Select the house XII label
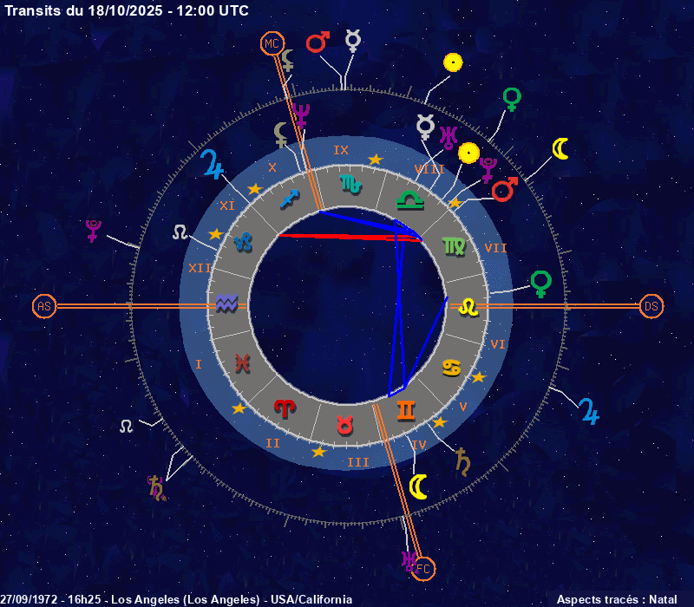This screenshot has height=607, width=694. click(x=200, y=268)
